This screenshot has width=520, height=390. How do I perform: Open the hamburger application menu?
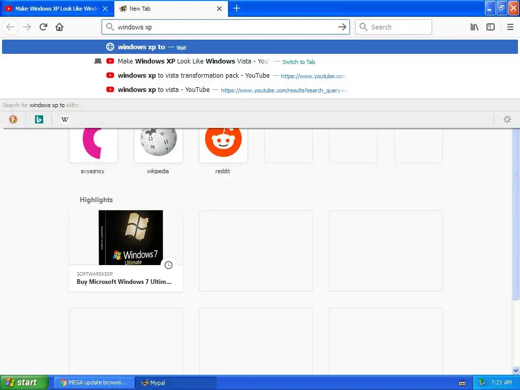pos(510,27)
